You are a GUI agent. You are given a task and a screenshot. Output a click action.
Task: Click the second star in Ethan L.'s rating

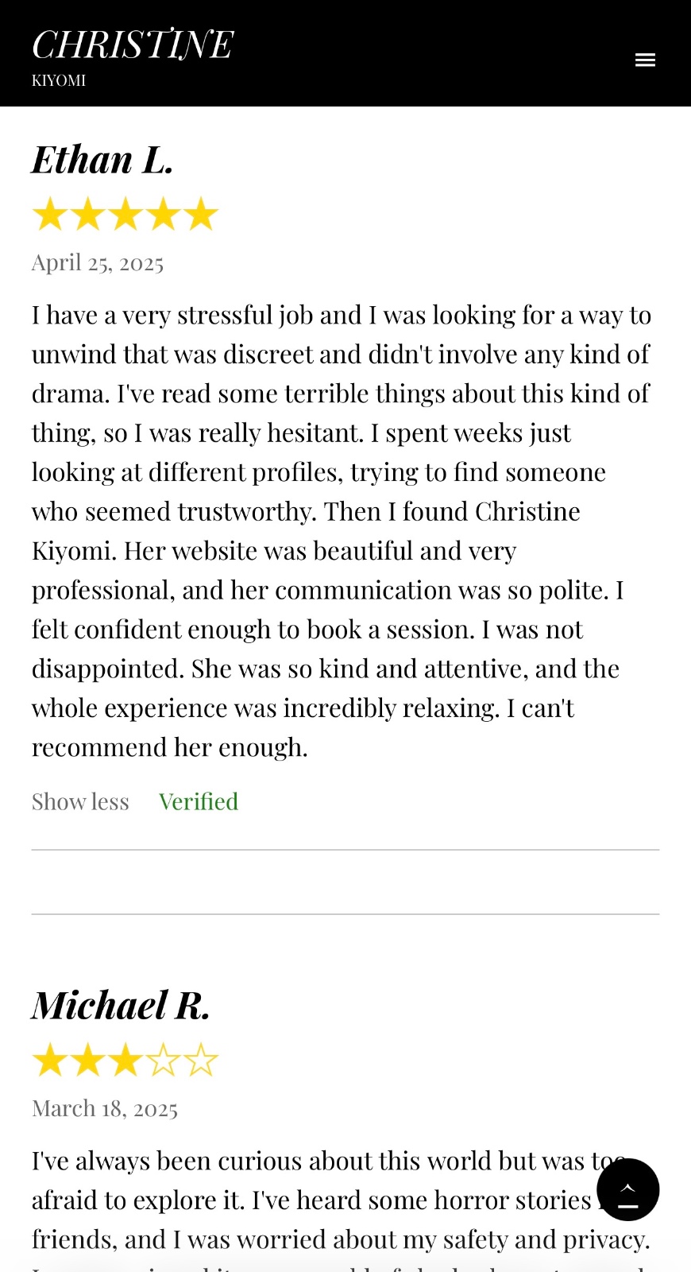click(x=88, y=215)
